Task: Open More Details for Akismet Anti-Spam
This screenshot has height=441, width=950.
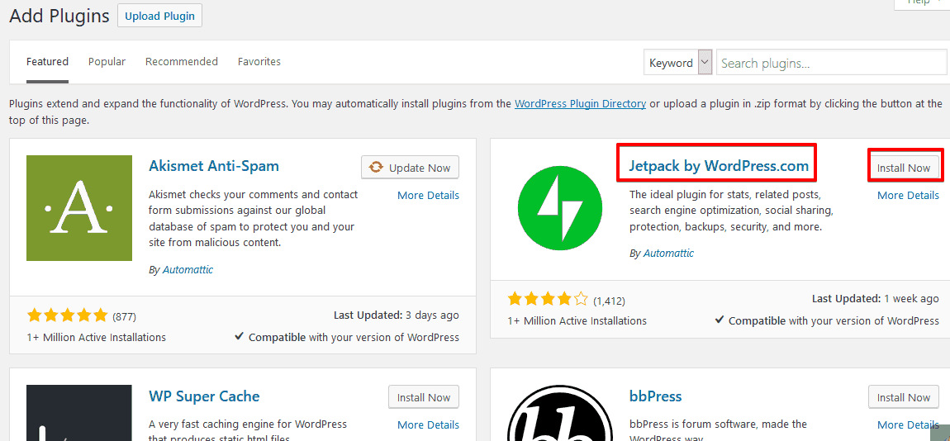Action: click(x=429, y=195)
